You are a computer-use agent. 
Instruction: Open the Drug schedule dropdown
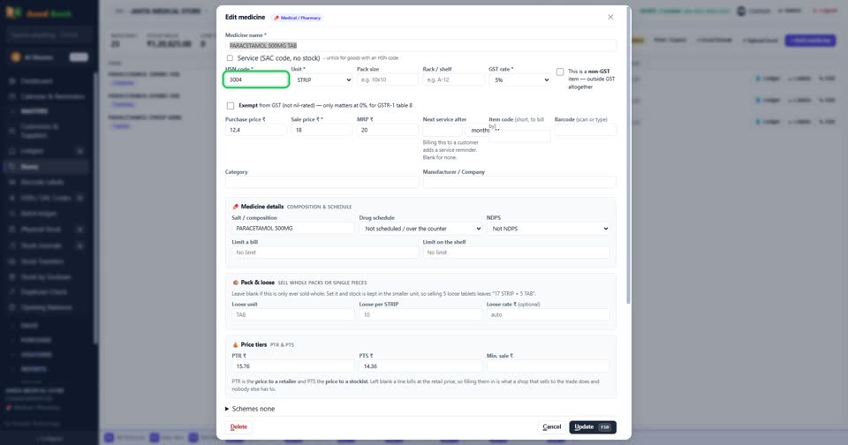[x=420, y=229]
